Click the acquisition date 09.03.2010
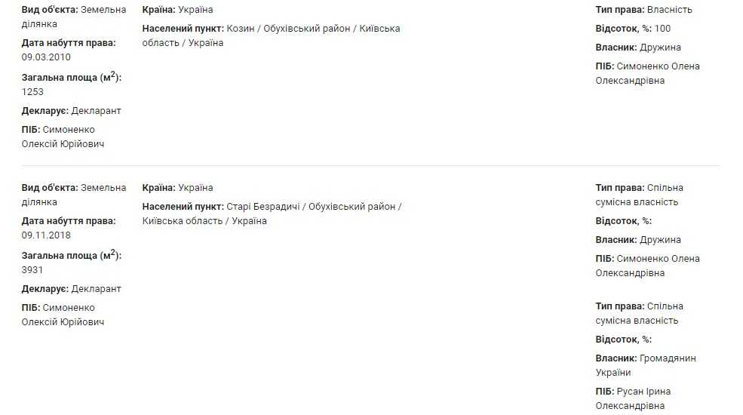This screenshot has width=743, height=415. pyautogui.click(x=46, y=57)
